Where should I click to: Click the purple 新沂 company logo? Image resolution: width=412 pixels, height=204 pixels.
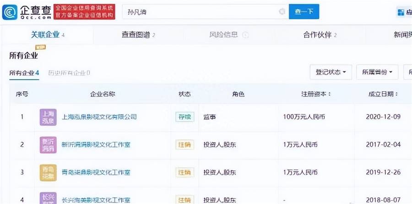coord(48,145)
